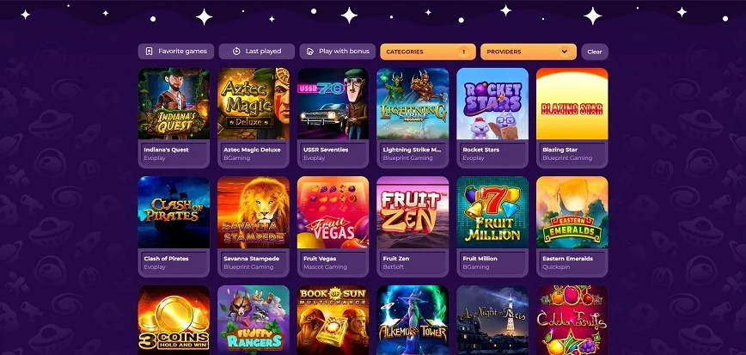The height and width of the screenshot is (355, 746).
Task: Launch the Aztec Magic Deluxe game
Action: (253, 104)
